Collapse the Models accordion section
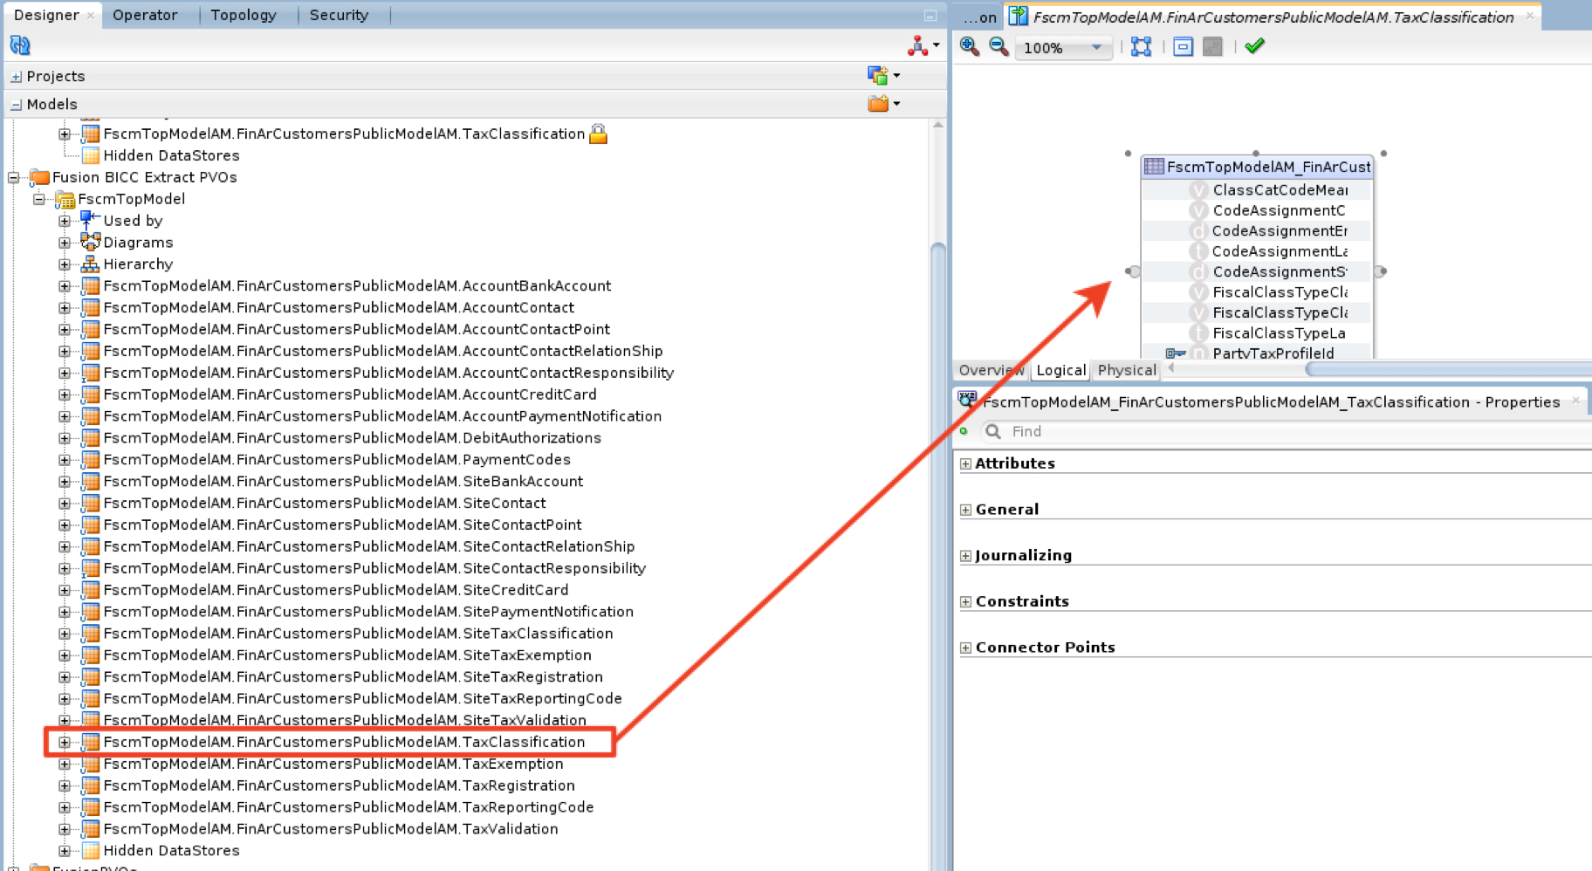1592x871 pixels. [17, 105]
